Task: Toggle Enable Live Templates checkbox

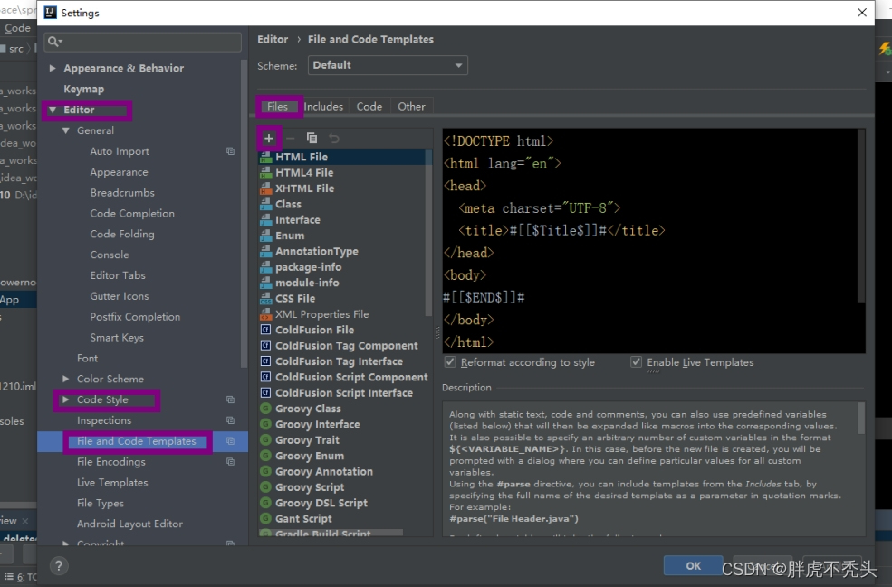Action: click(636, 362)
